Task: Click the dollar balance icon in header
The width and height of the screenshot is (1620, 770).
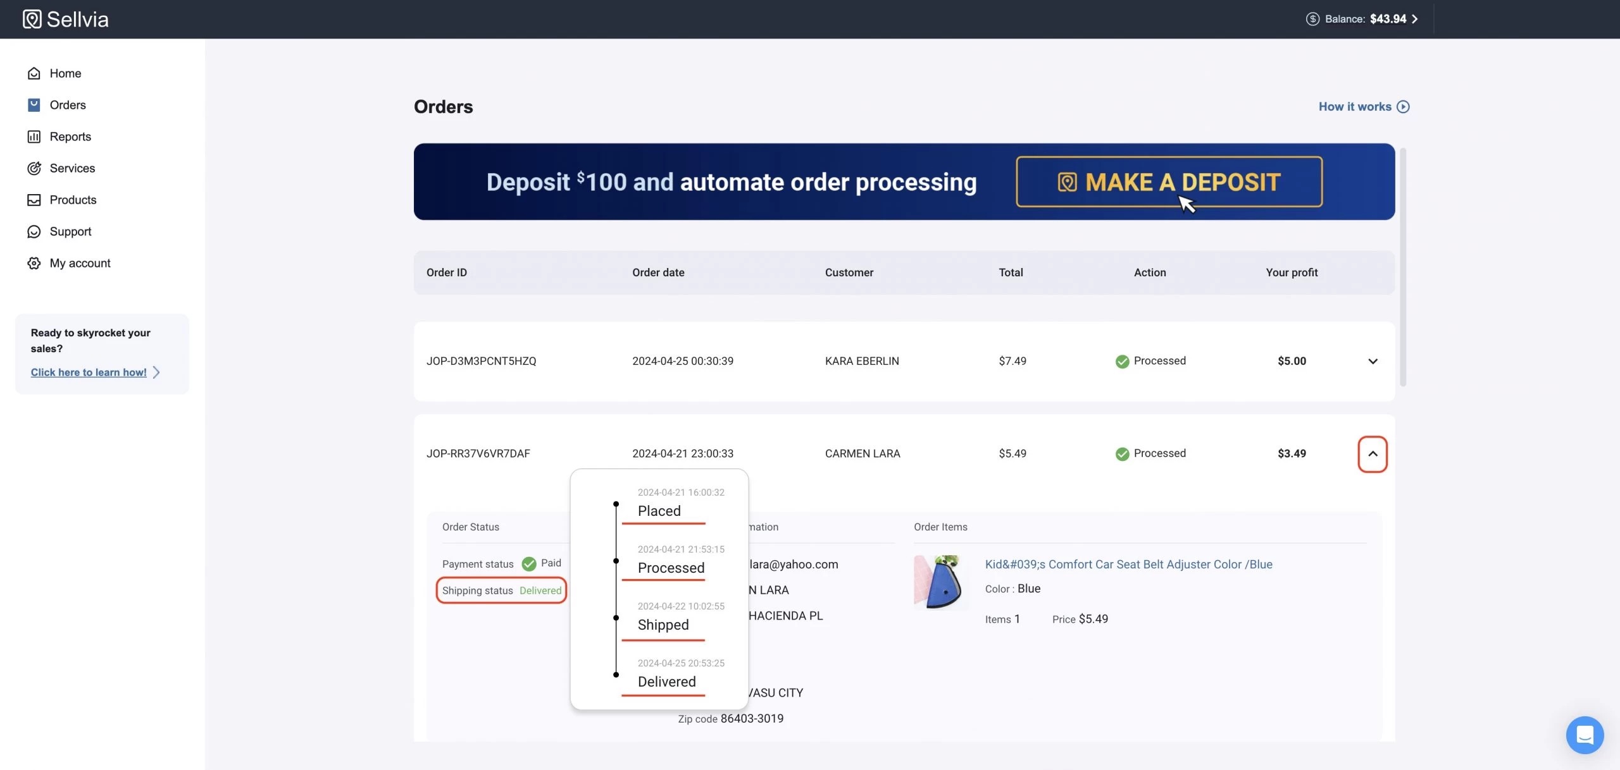Action: click(1312, 19)
